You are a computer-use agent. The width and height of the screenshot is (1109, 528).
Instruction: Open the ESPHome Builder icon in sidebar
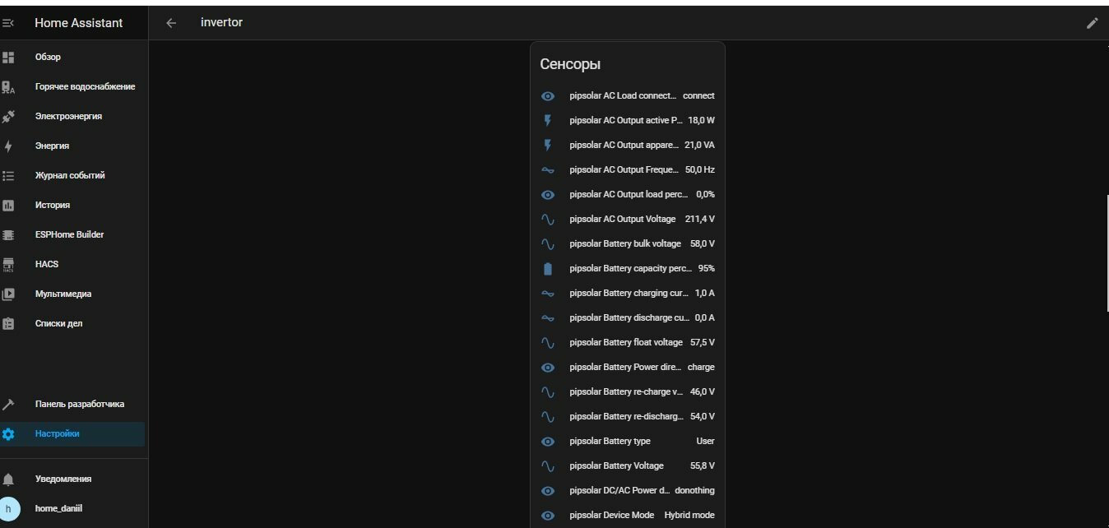pos(8,234)
